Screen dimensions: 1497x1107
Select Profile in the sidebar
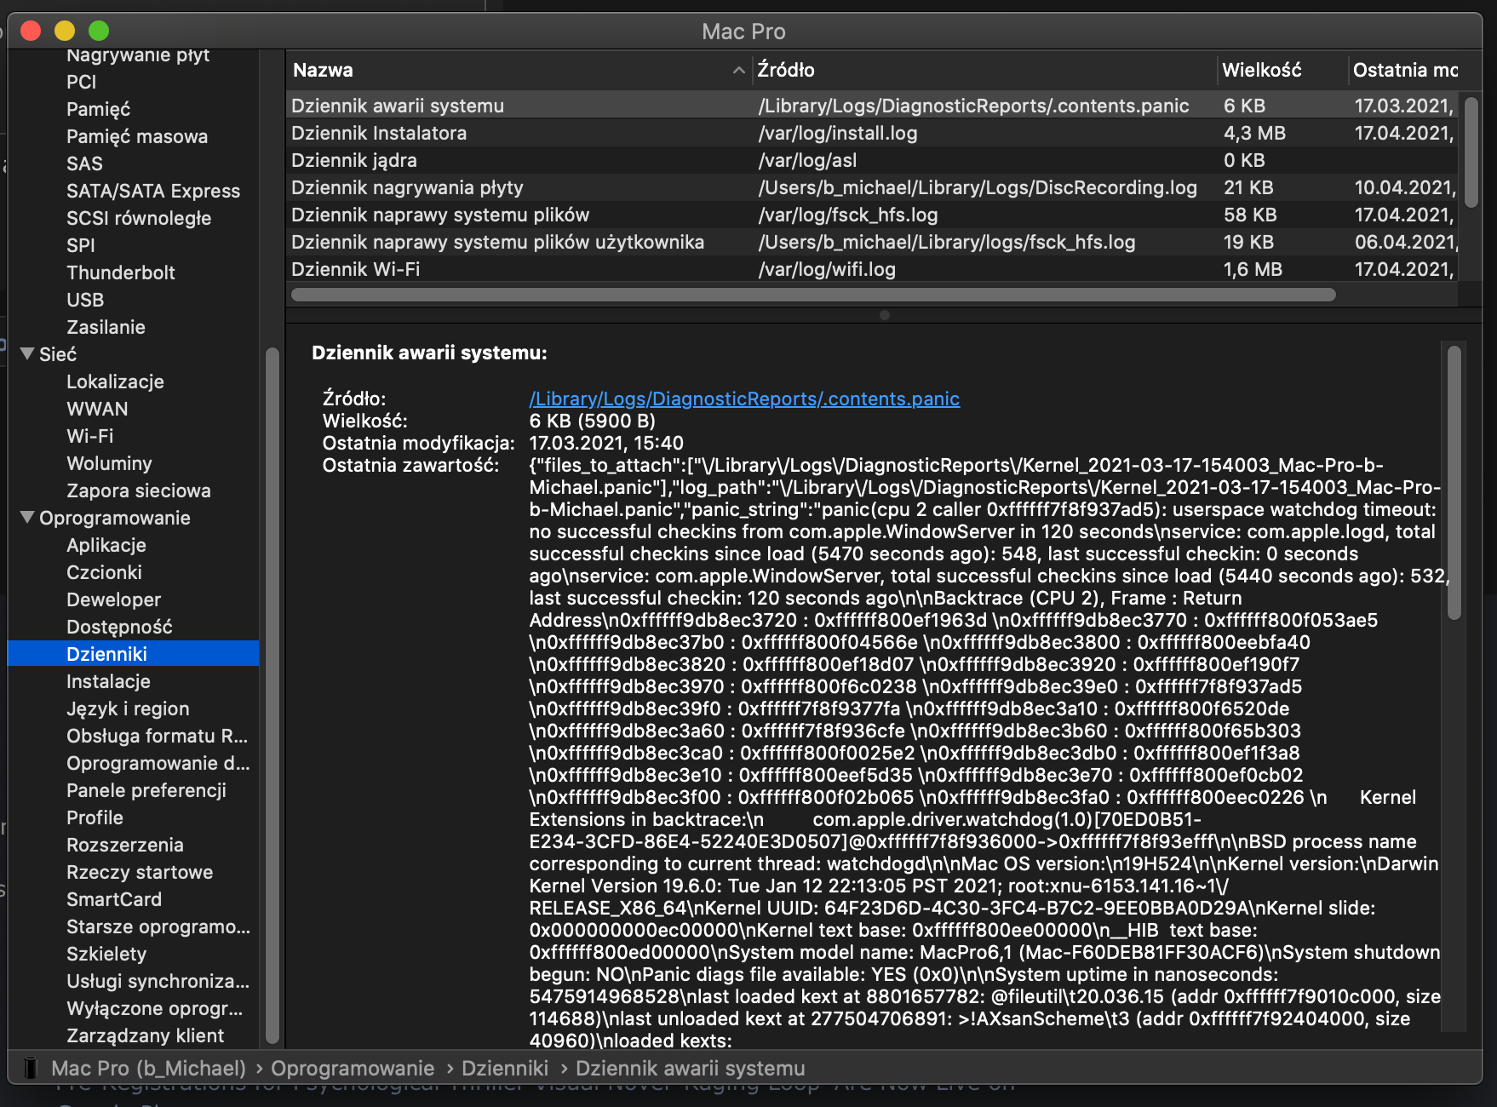coord(95,817)
